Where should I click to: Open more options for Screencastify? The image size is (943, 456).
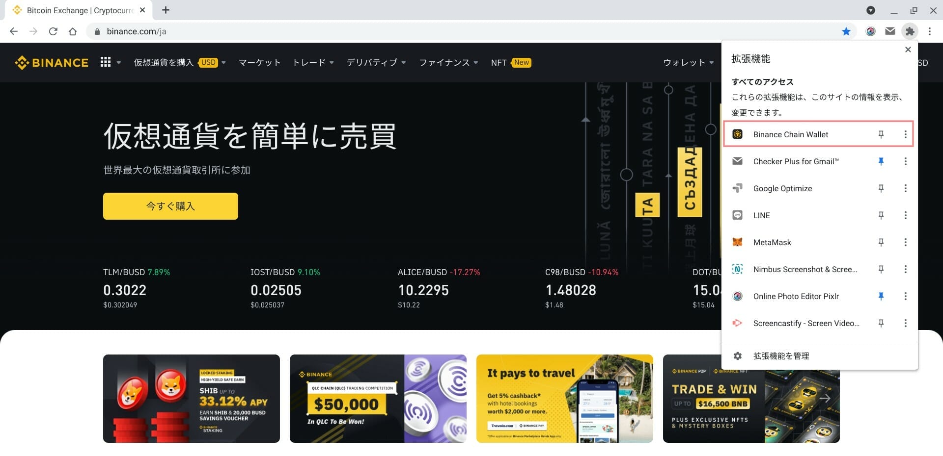(906, 323)
